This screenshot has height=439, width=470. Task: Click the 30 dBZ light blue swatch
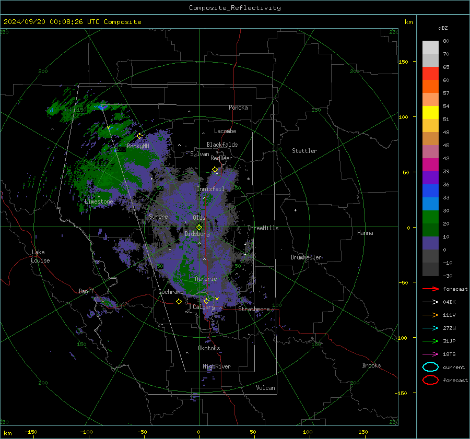pyautogui.click(x=430, y=204)
